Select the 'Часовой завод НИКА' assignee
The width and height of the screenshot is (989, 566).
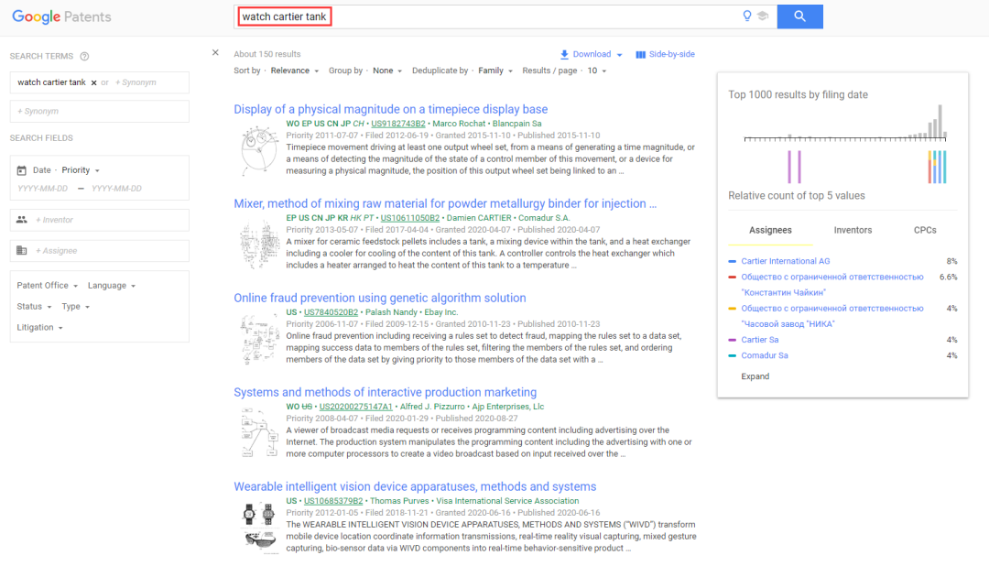[831, 316]
